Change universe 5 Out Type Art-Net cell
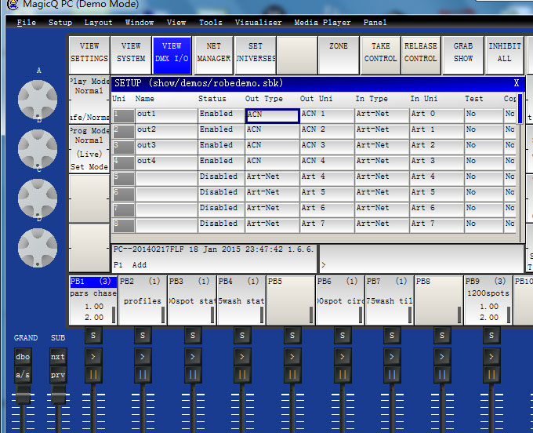This screenshot has width=533, height=433. pos(272,178)
